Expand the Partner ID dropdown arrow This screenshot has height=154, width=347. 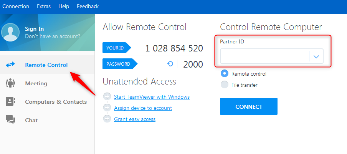point(316,56)
